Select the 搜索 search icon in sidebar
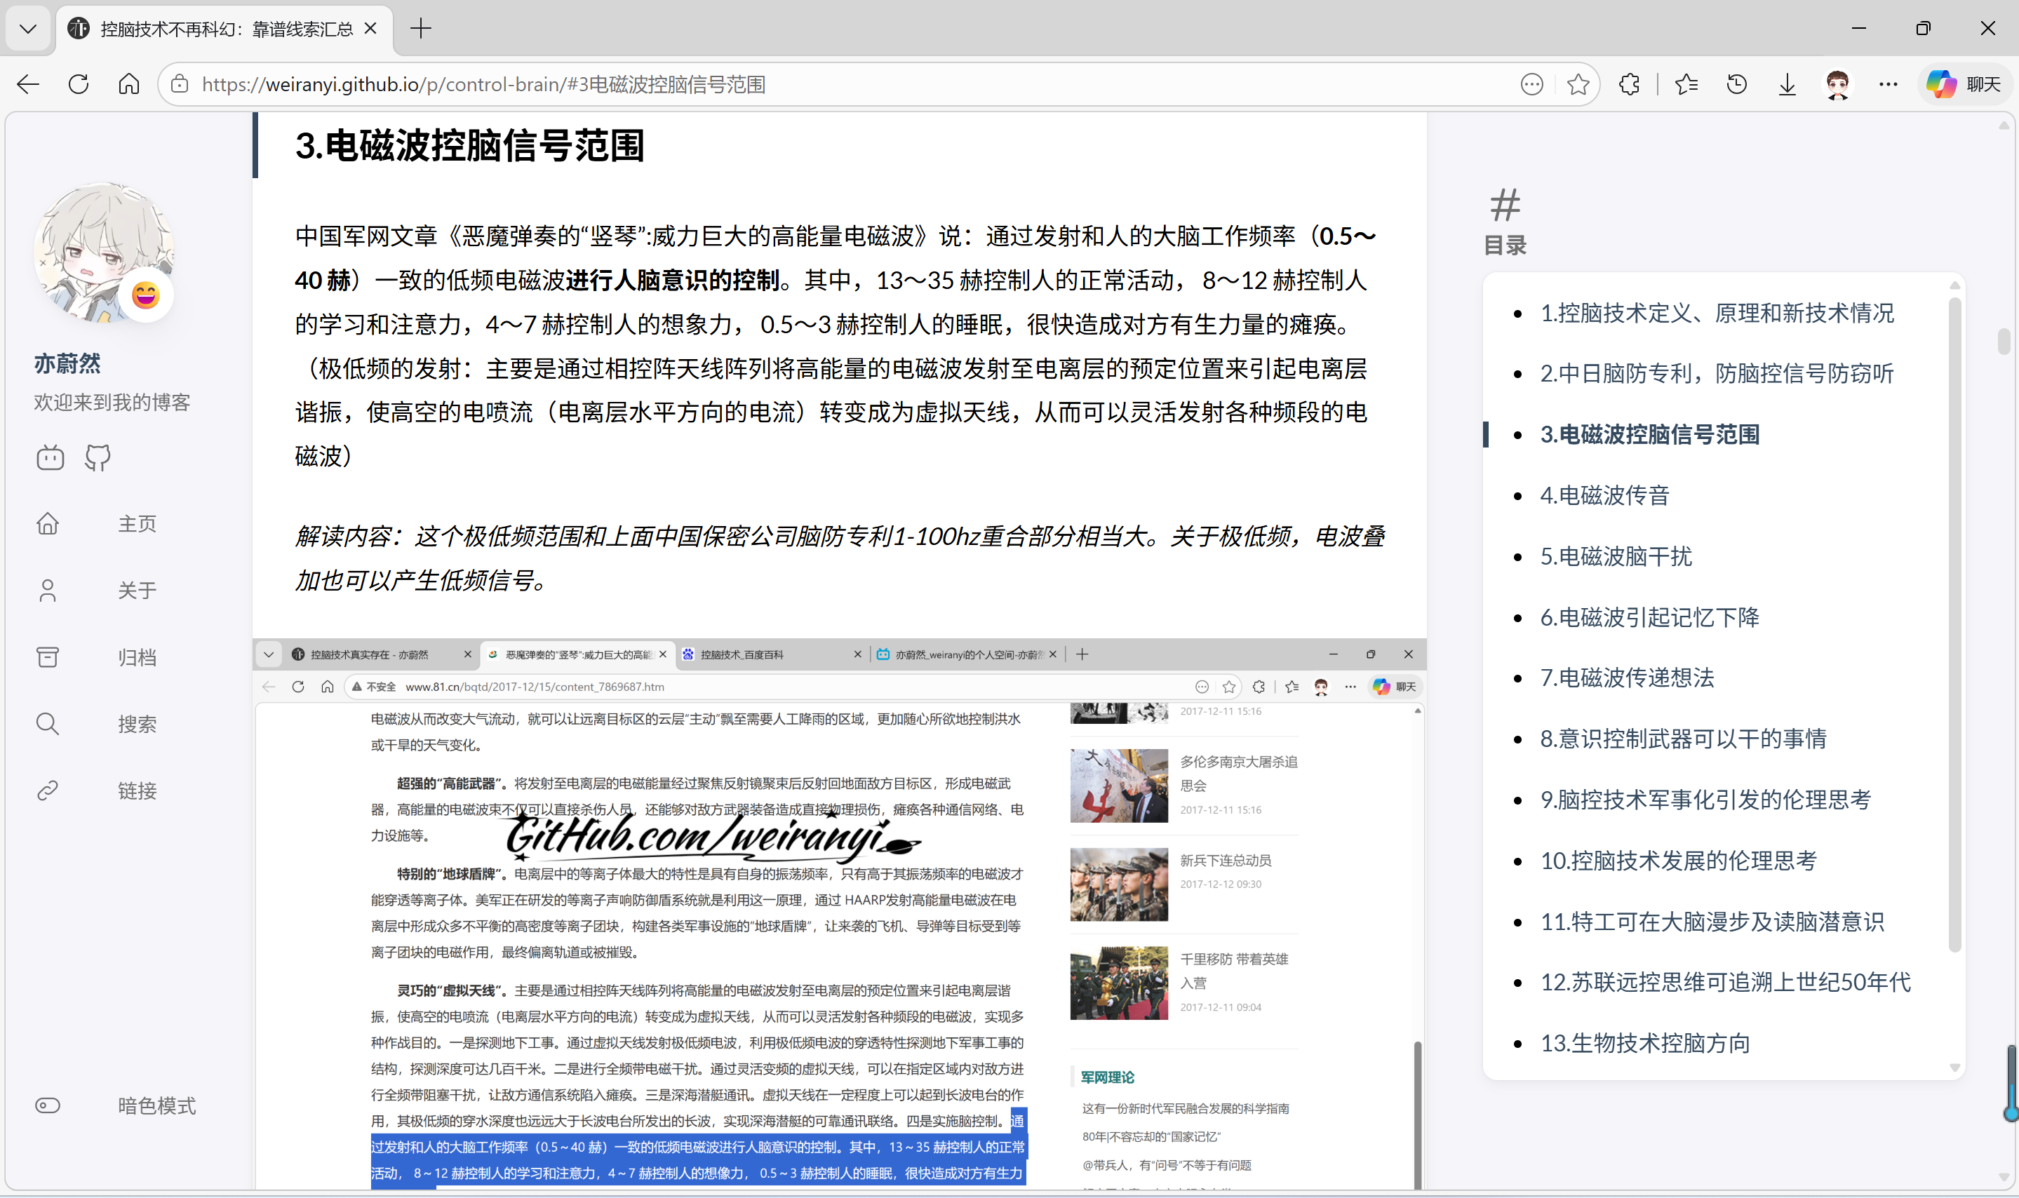This screenshot has width=2019, height=1198. point(48,723)
